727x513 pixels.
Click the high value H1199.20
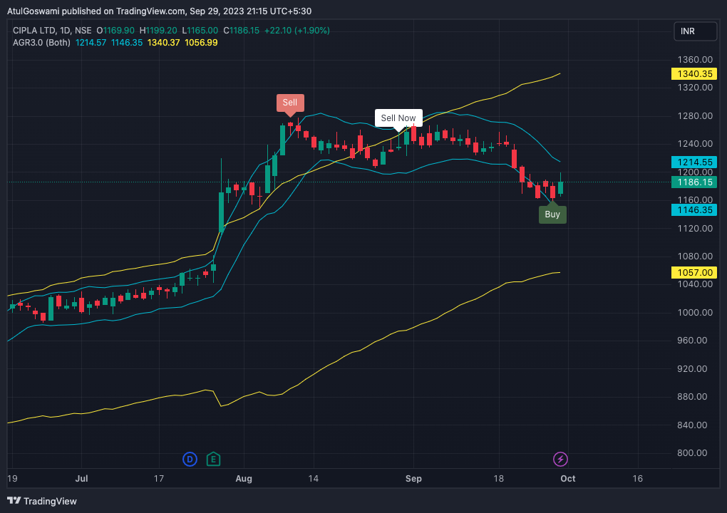click(158, 31)
